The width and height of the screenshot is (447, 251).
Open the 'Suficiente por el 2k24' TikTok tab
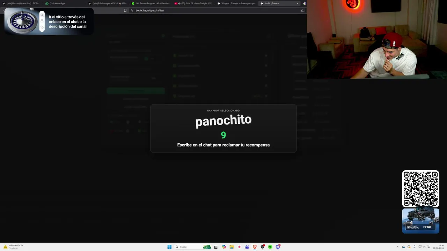108,3
